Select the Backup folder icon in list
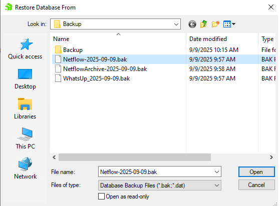The height and width of the screenshot is (206, 280). 58,49
